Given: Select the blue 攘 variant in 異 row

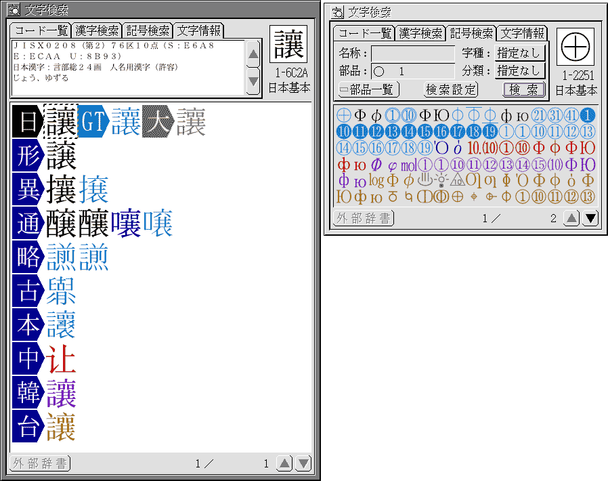Looking at the screenshot, I should [x=93, y=190].
